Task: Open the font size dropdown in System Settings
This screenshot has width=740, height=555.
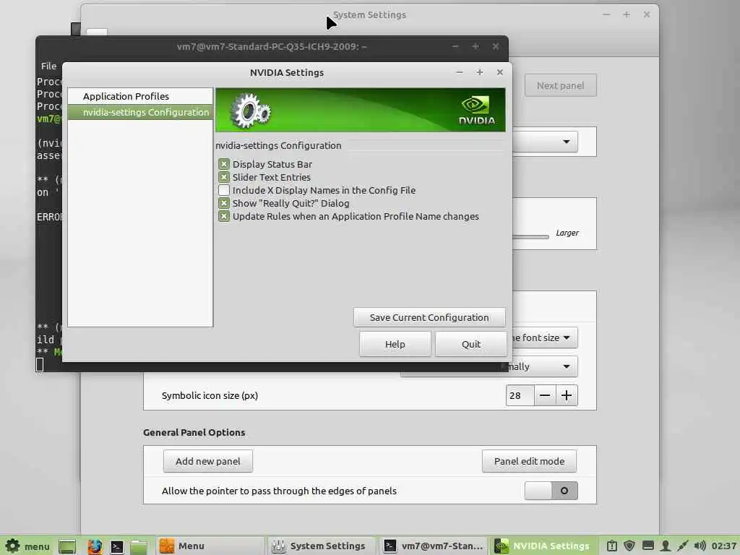Action: [x=545, y=338]
